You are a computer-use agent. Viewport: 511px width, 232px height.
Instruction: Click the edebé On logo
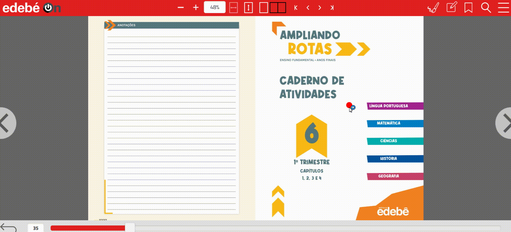pyautogui.click(x=32, y=8)
